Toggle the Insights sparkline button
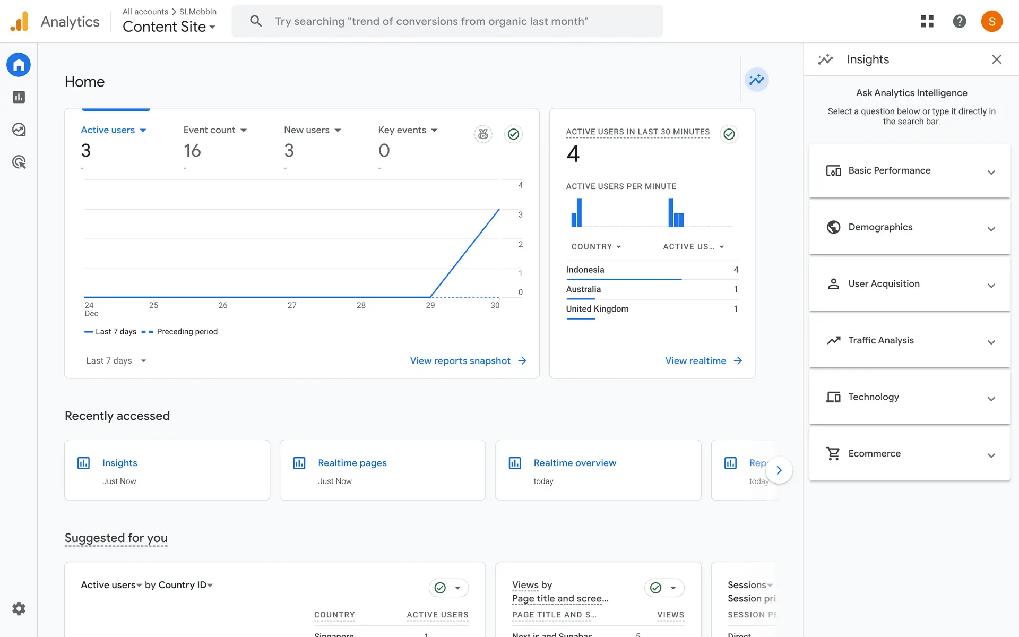 point(756,80)
